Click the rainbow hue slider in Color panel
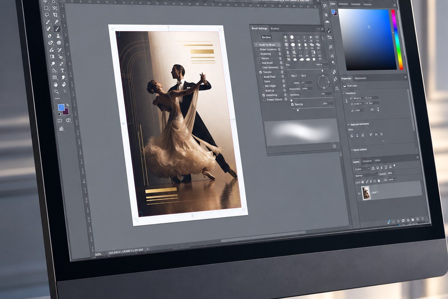448x299 pixels. (397, 39)
